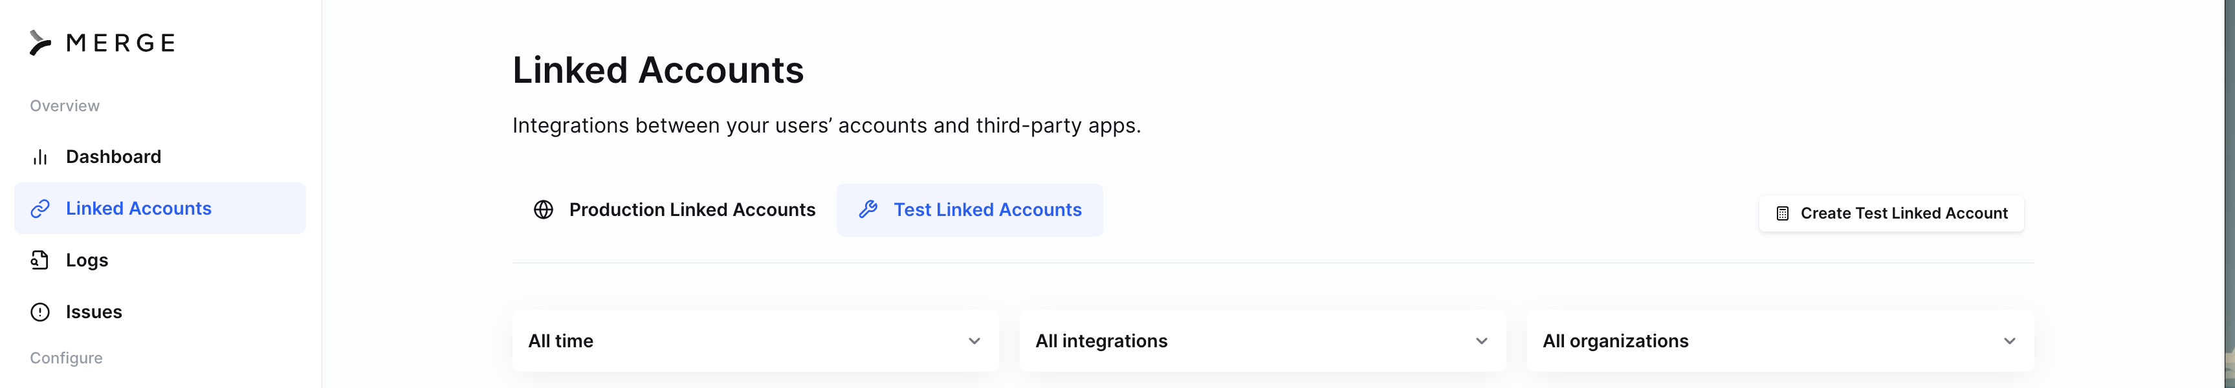Click the Logs file icon in sidebar
The height and width of the screenshot is (388, 2235).
(x=40, y=261)
